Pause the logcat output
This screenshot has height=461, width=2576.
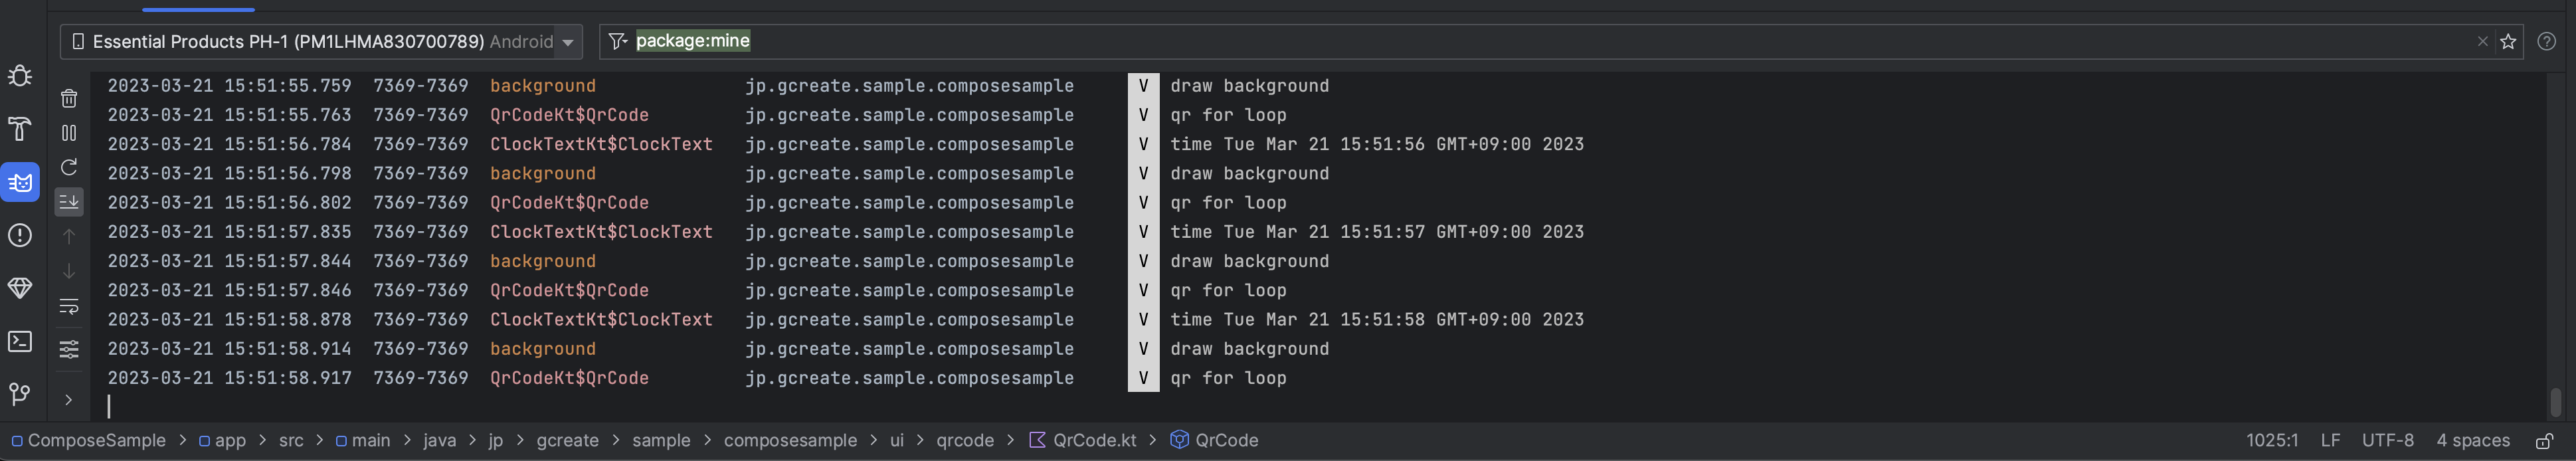tap(69, 133)
